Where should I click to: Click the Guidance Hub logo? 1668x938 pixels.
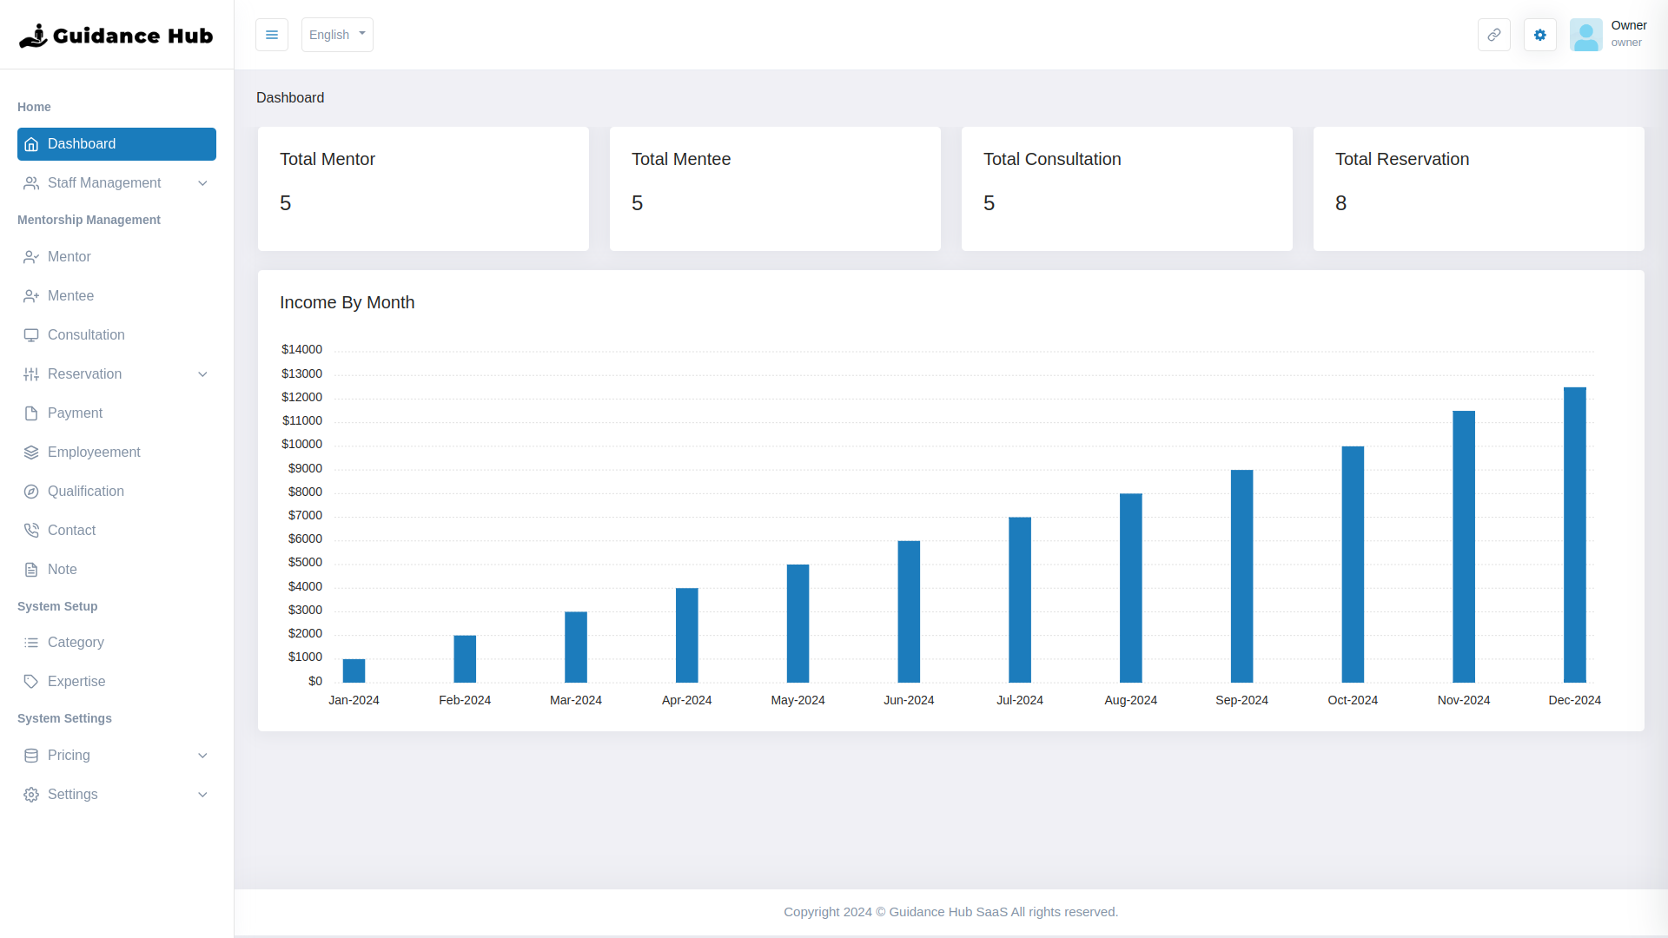click(x=116, y=35)
